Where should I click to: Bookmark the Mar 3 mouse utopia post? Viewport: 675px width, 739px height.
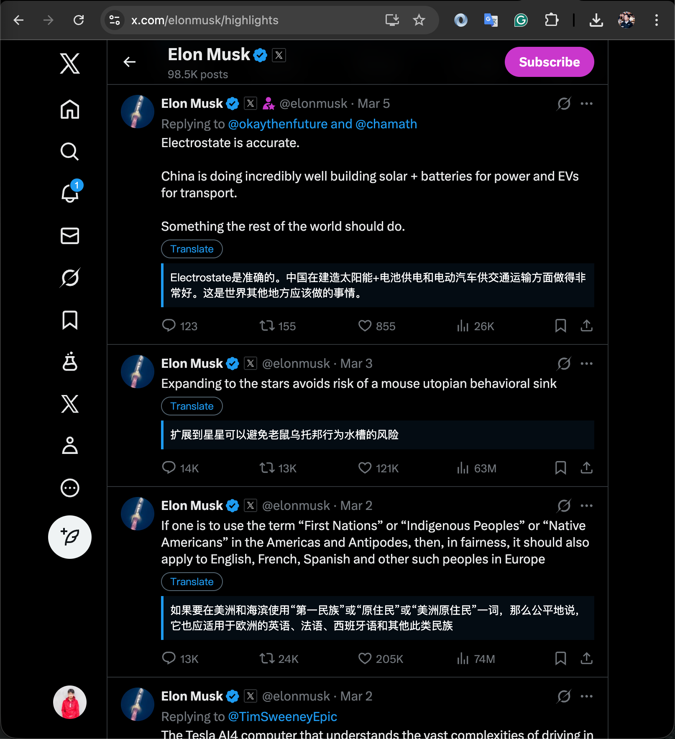click(x=560, y=468)
